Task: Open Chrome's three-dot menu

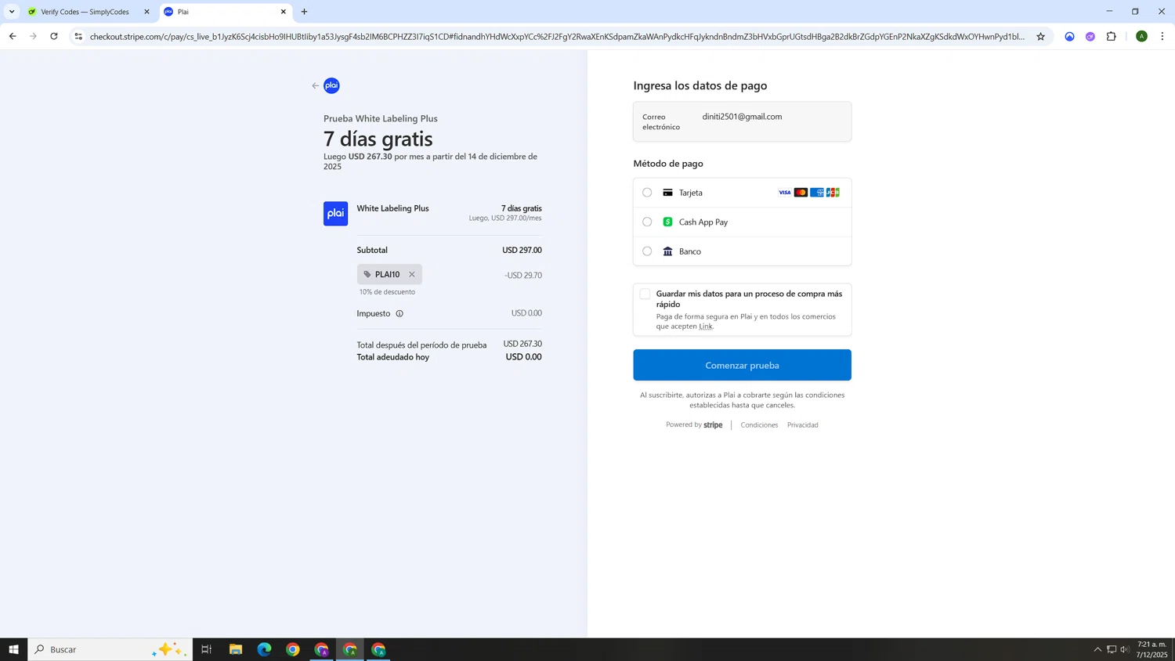Action: click(x=1162, y=36)
